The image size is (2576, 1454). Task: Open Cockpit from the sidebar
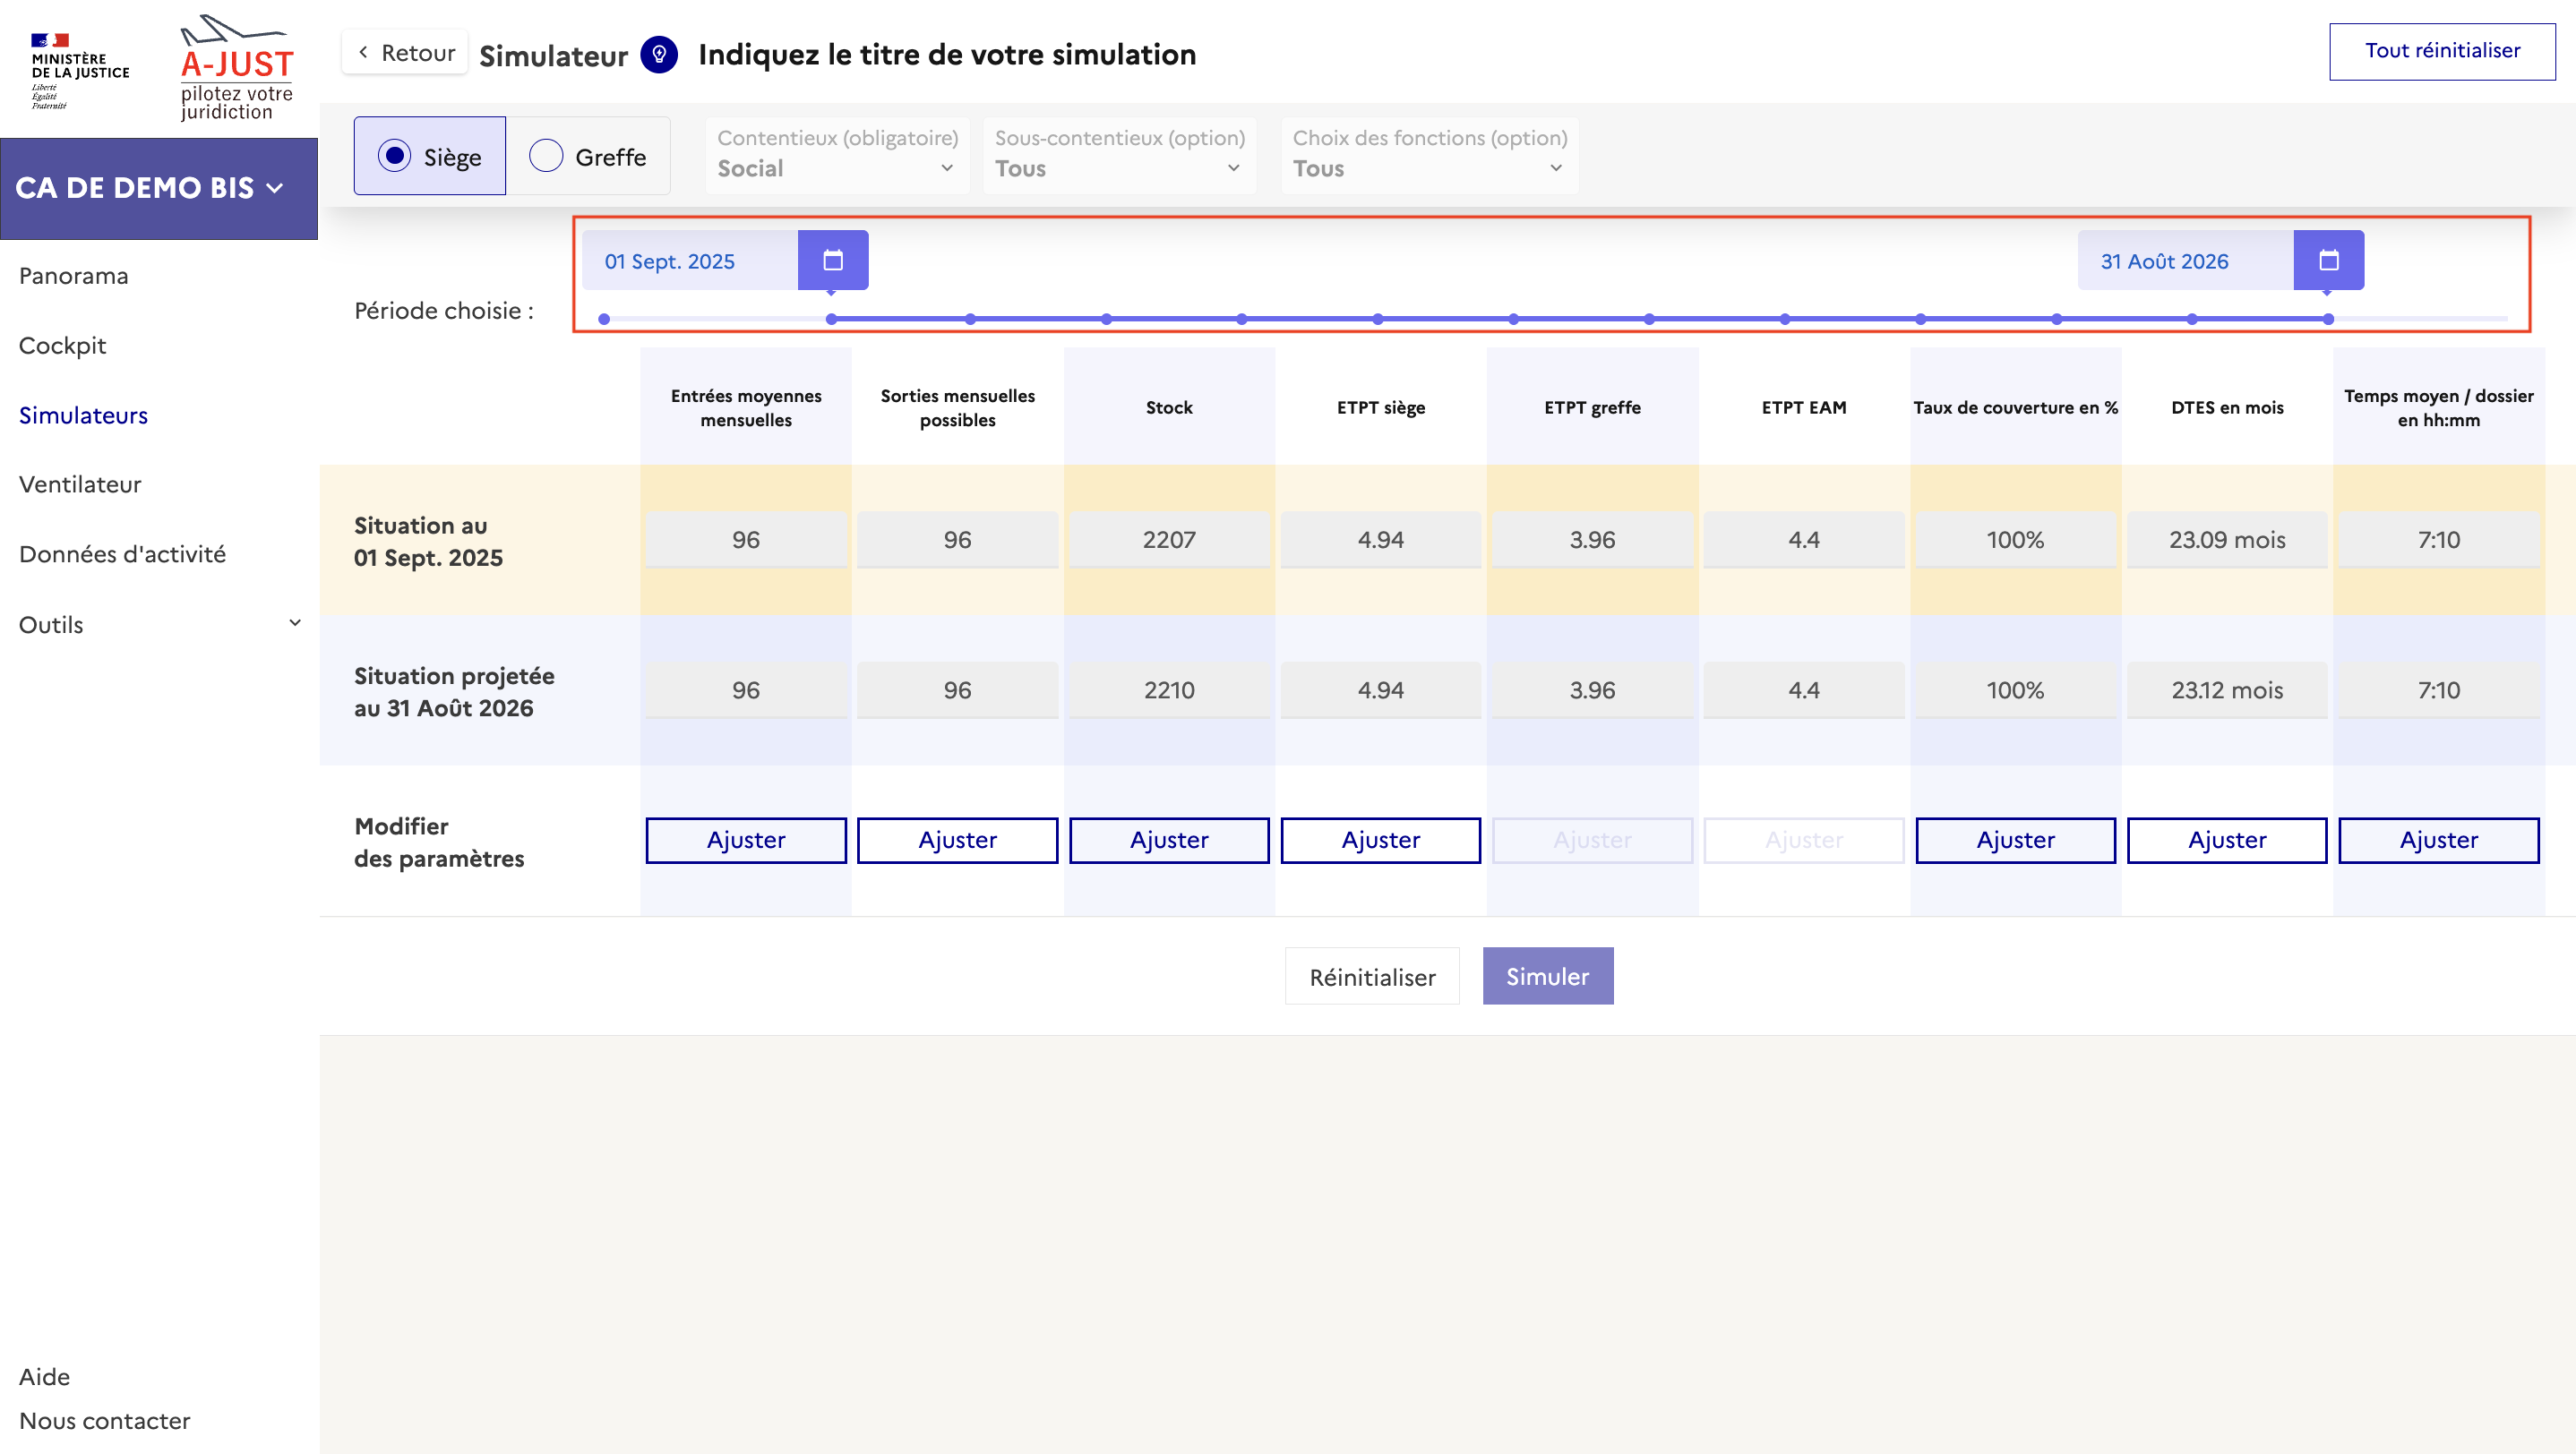(x=62, y=346)
